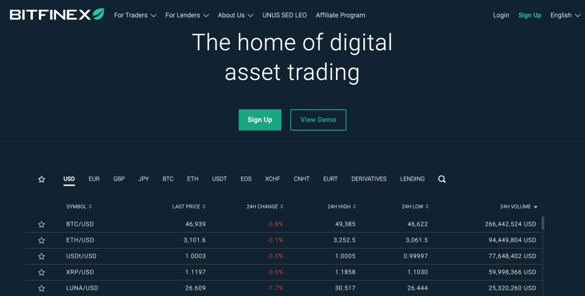Click the View Demo button

(x=318, y=120)
